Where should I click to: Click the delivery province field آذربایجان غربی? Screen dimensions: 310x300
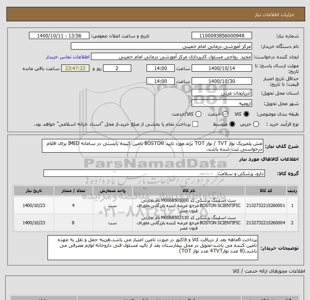click(x=221, y=93)
